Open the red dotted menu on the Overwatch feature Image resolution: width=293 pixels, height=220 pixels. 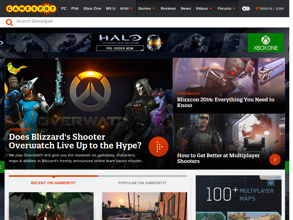pos(159,147)
